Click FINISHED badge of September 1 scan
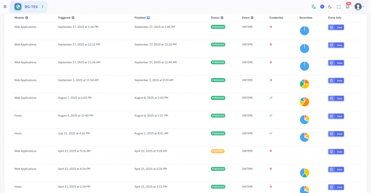 click(x=218, y=80)
